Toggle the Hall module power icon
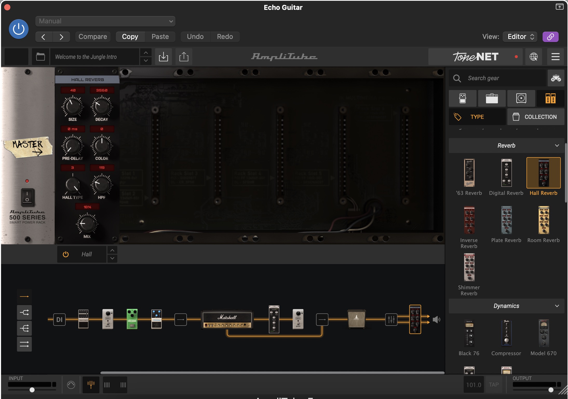Viewport: 568px width, 399px height. (x=66, y=254)
